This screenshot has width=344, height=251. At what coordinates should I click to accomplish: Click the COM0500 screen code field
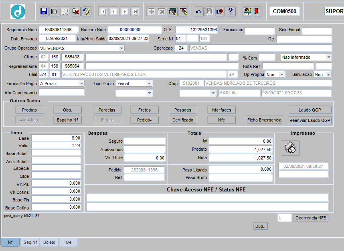[x=285, y=11]
